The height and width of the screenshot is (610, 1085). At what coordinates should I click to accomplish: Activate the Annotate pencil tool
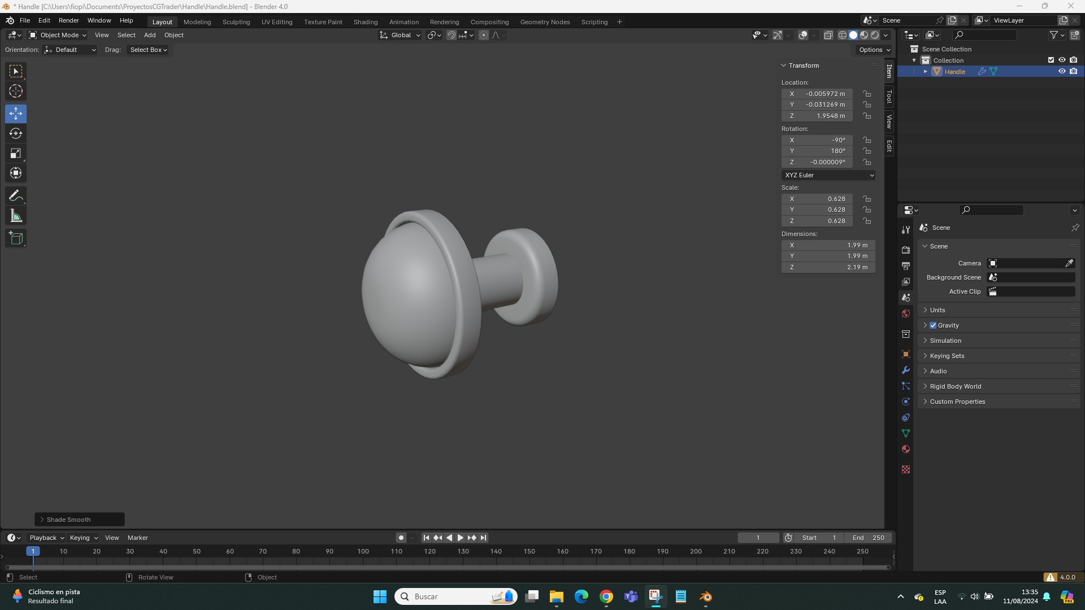click(x=16, y=196)
